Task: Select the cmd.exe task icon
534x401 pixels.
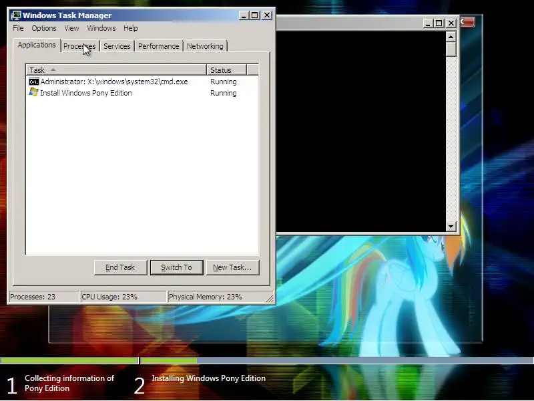Action: (34, 82)
